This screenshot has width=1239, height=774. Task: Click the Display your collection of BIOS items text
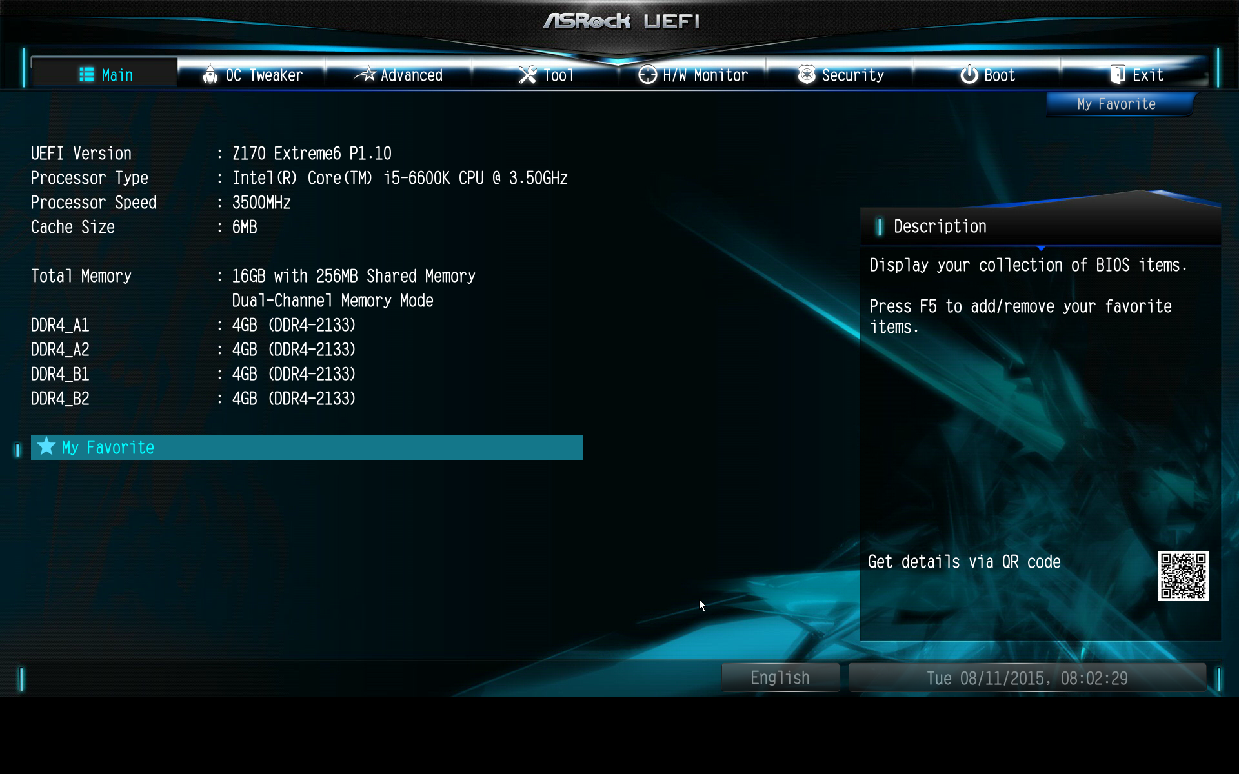point(1028,265)
